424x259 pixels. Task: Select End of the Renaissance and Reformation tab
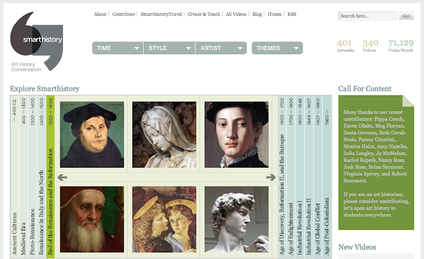50,176
